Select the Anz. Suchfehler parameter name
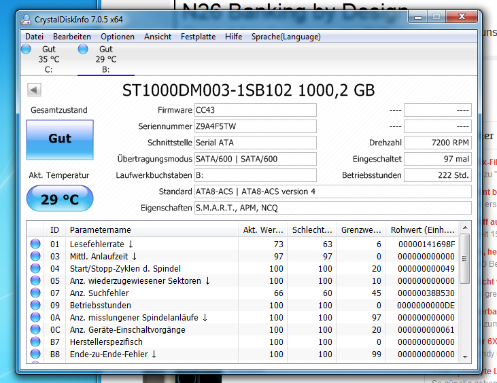Viewport: 497px width, 383px height. click(99, 293)
